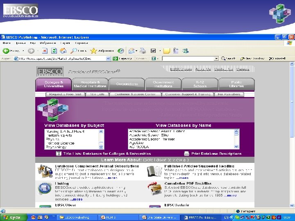This screenshot has height=221, width=295.
Task: Open the Windows Start button (пуск)
Action: pyautogui.click(x=13, y=217)
